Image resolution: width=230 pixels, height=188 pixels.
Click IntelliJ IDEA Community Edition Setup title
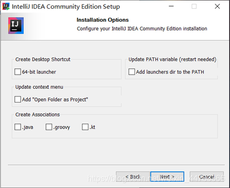[66, 7]
